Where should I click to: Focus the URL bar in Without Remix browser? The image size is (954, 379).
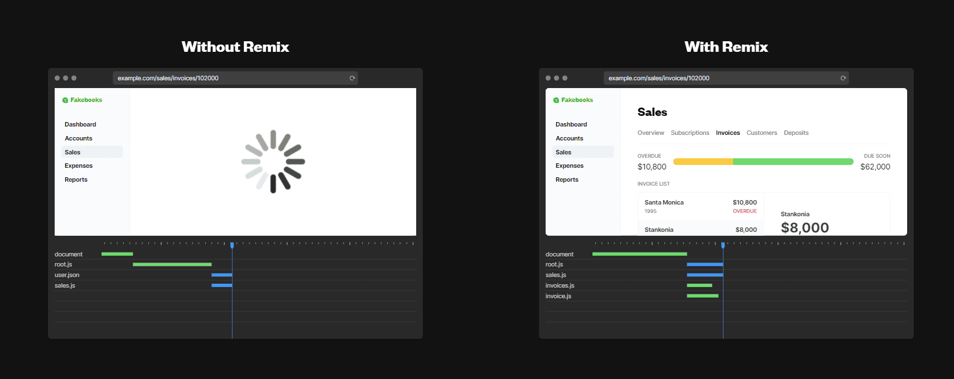[235, 78]
